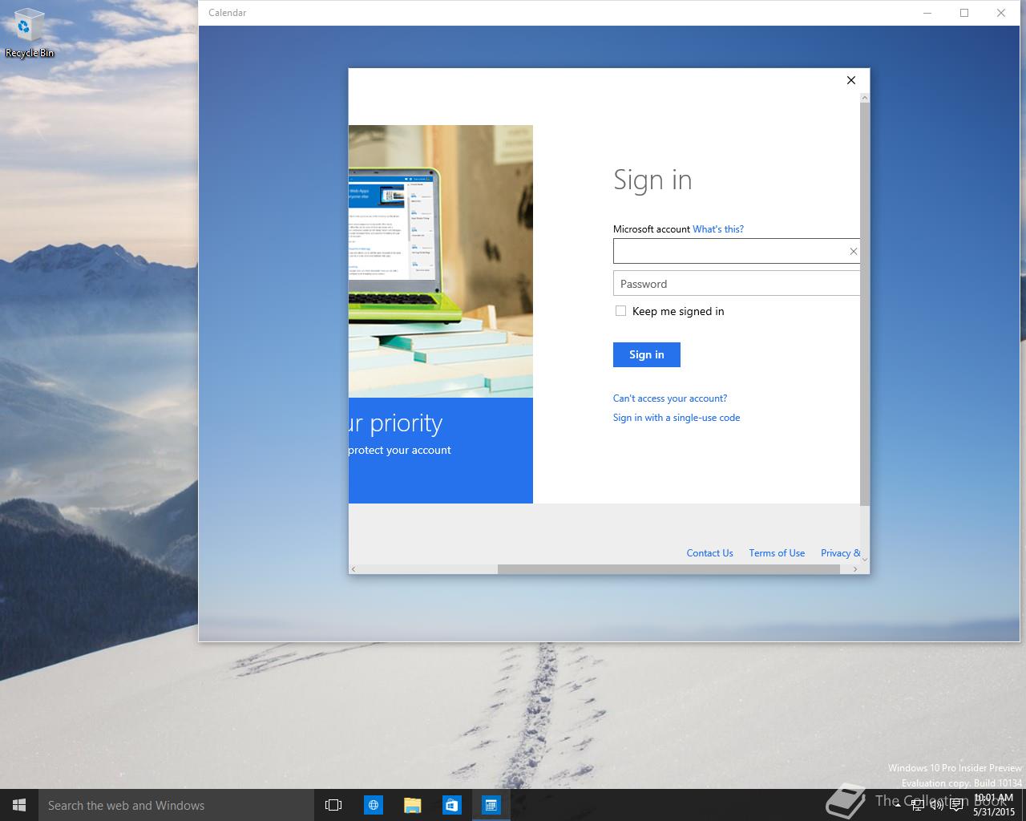Screen dimensions: 1026x821
Task: Choose Sign in with a single-use code
Action: 677,418
